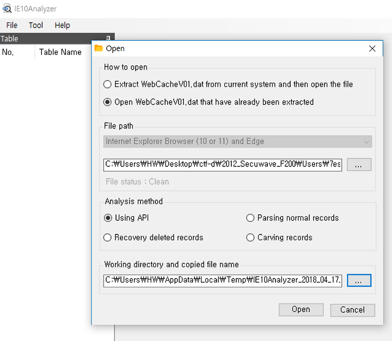Screen dimensions: 392x341
Task: Browse for working directory location
Action: coord(359,281)
